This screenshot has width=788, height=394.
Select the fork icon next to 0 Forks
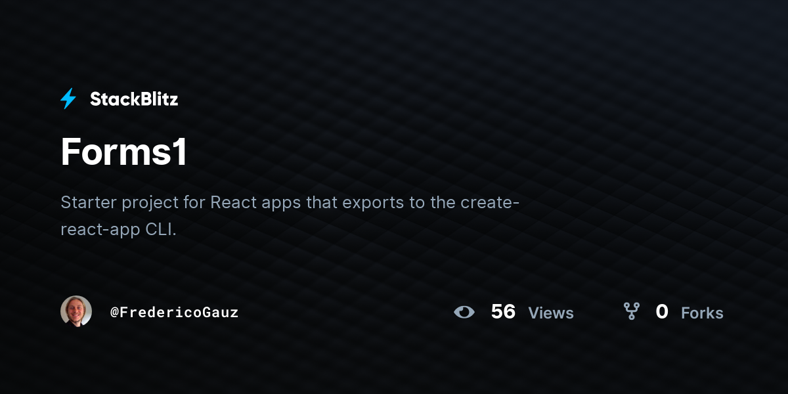click(x=631, y=311)
